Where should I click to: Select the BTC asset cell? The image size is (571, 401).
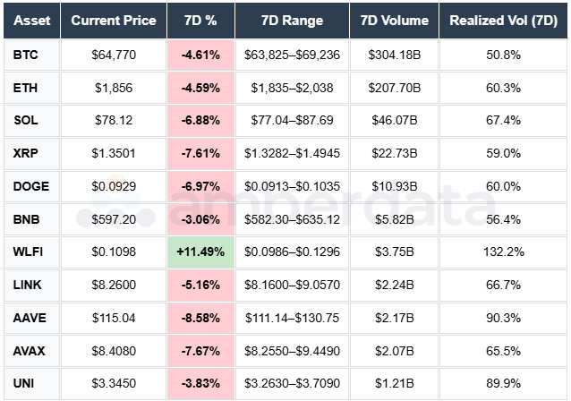pos(31,55)
